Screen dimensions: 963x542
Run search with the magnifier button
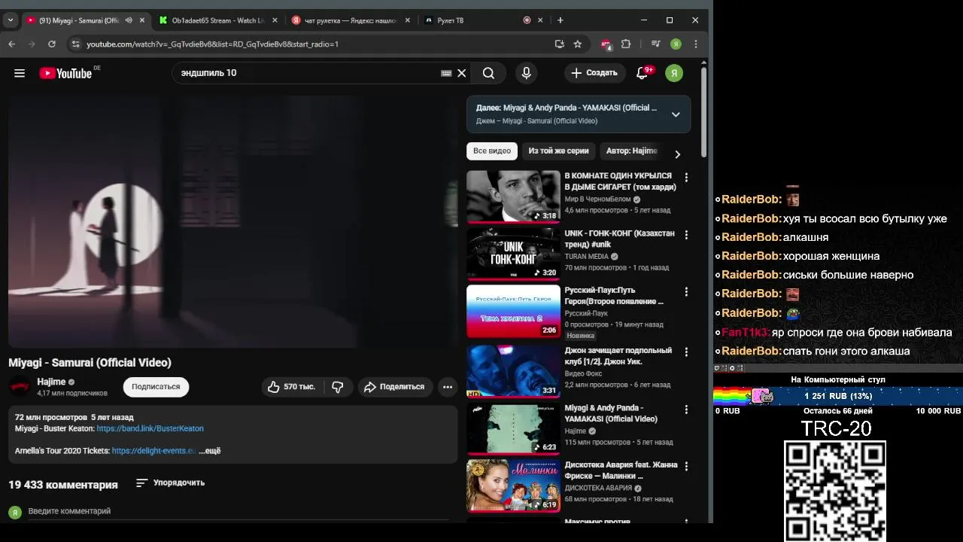[488, 73]
